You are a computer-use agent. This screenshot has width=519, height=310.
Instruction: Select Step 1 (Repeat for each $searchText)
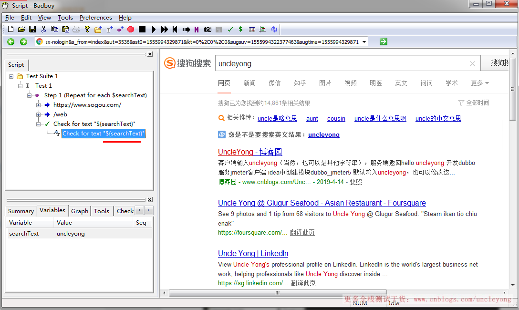coord(95,95)
